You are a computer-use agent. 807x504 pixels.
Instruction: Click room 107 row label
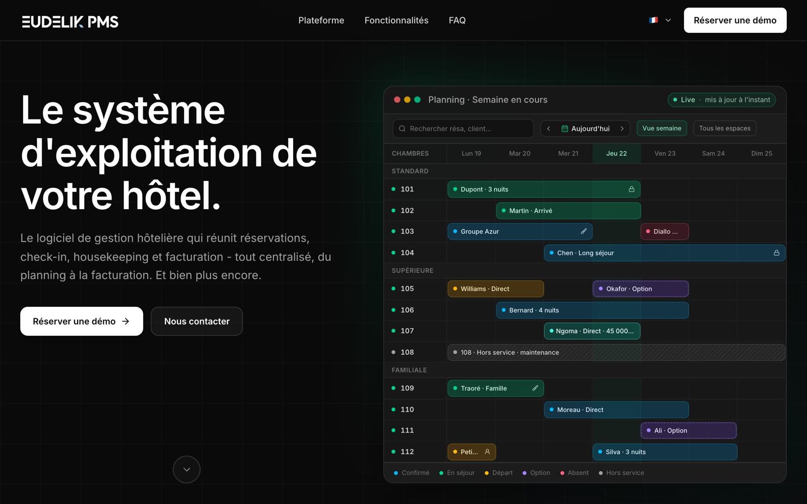point(407,331)
